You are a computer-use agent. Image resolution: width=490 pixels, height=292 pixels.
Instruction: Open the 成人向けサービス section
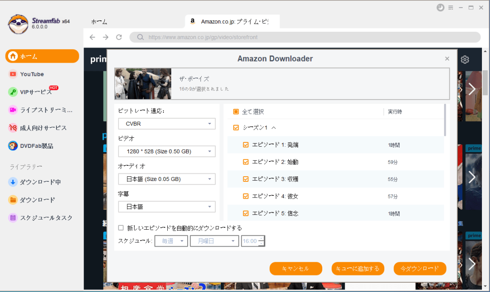click(x=43, y=128)
